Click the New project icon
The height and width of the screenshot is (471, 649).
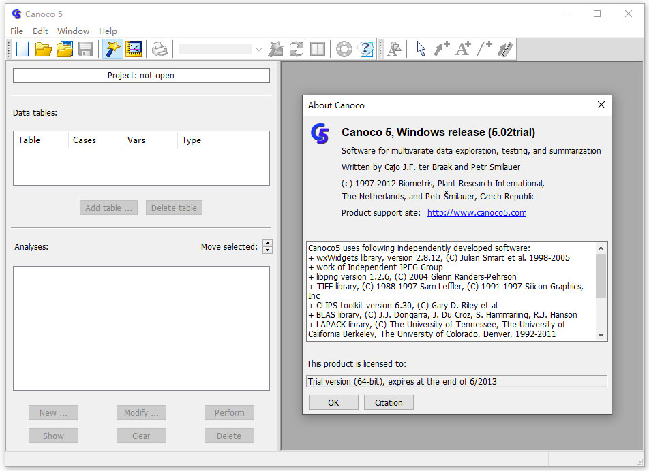click(22, 49)
